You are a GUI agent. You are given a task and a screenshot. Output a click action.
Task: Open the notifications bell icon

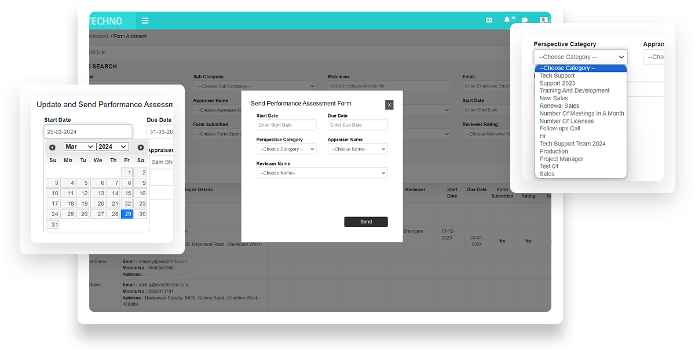tap(507, 20)
